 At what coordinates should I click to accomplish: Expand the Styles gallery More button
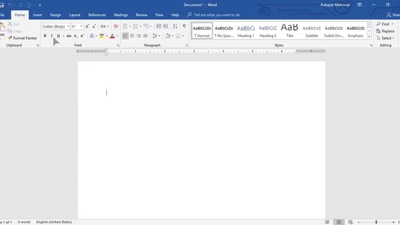coord(369,37)
